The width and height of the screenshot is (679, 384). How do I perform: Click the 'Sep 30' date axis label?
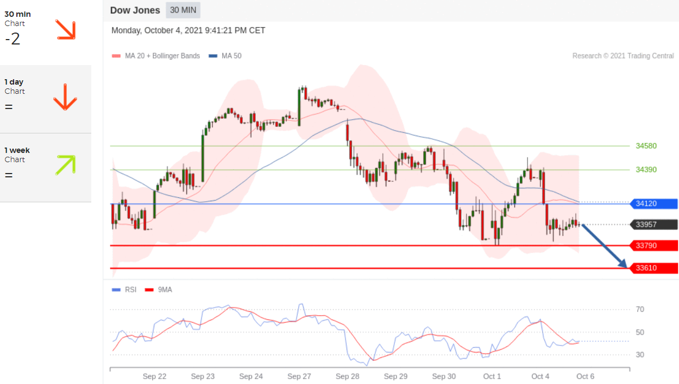(444, 376)
